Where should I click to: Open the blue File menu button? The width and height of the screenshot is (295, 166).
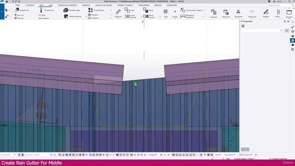(2, 12)
